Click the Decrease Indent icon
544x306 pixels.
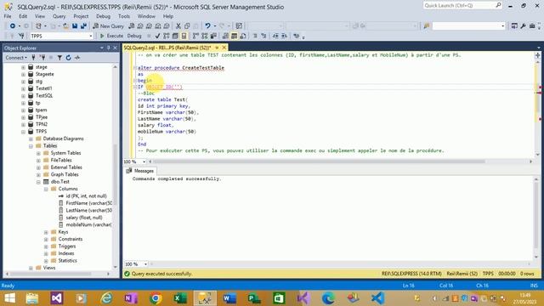click(x=275, y=36)
